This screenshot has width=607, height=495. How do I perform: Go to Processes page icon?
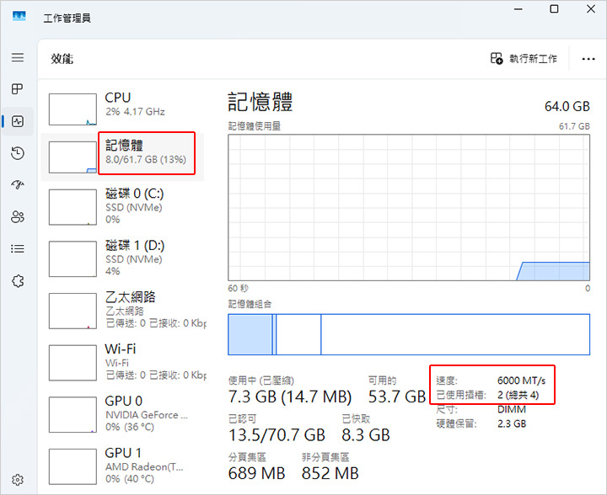18,89
